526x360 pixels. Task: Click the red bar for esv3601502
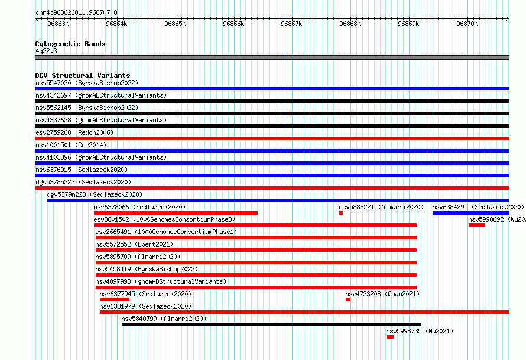click(x=255, y=225)
